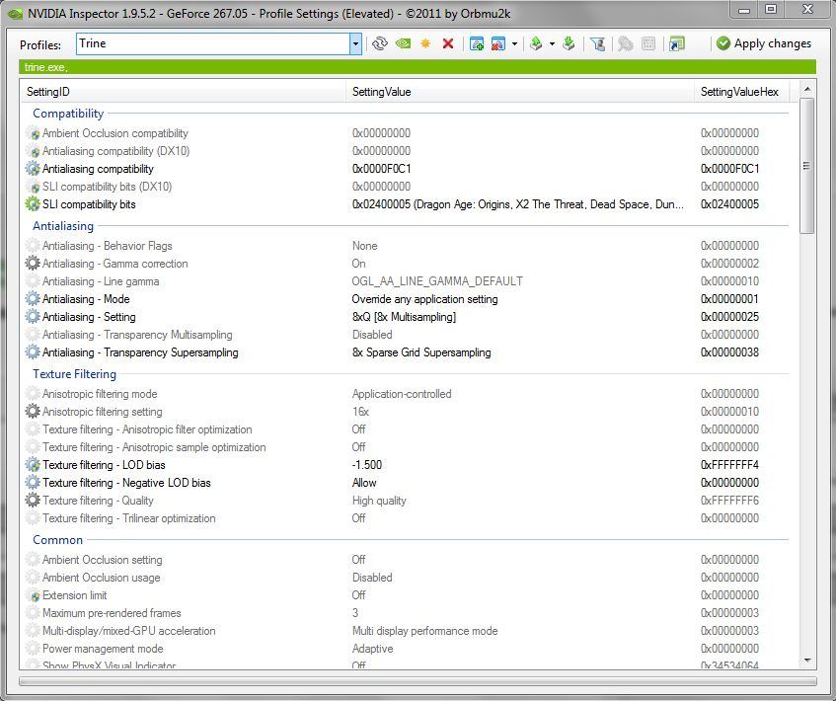836x701 pixels.
Task: Click gear icon beside Antialiasing - Gamma correction
Action: tap(33, 263)
